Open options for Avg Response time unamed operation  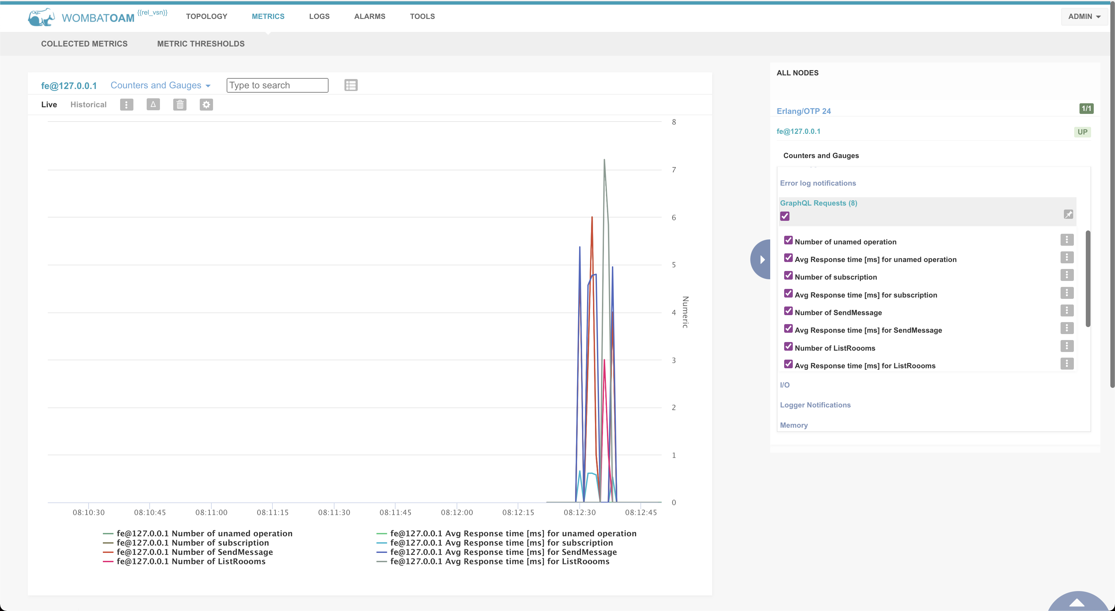1067,257
